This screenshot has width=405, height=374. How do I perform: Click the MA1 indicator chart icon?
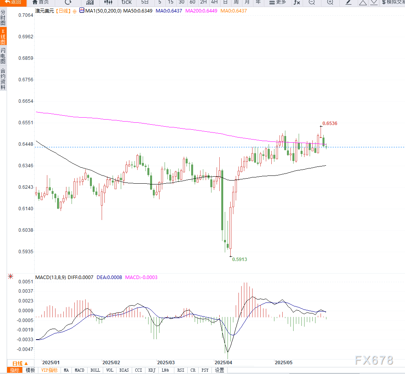(81, 11)
